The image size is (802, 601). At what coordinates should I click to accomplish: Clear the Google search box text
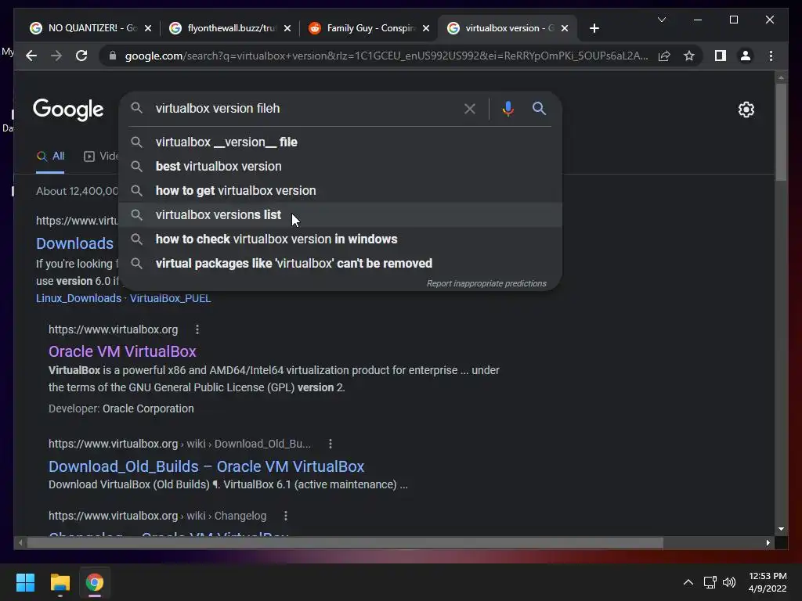(x=470, y=108)
